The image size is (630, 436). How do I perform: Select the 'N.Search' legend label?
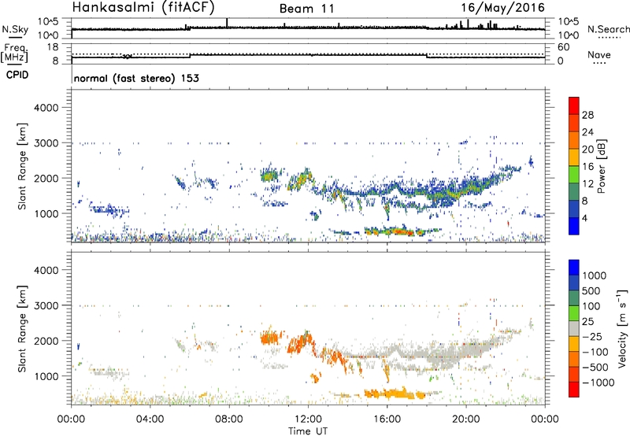tap(608, 29)
